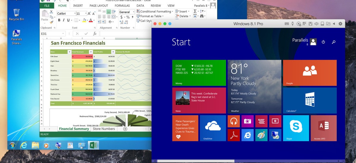356x163 pixels.
Task: Click the Parallels settings gear icon
Action: pyautogui.click(x=340, y=24)
